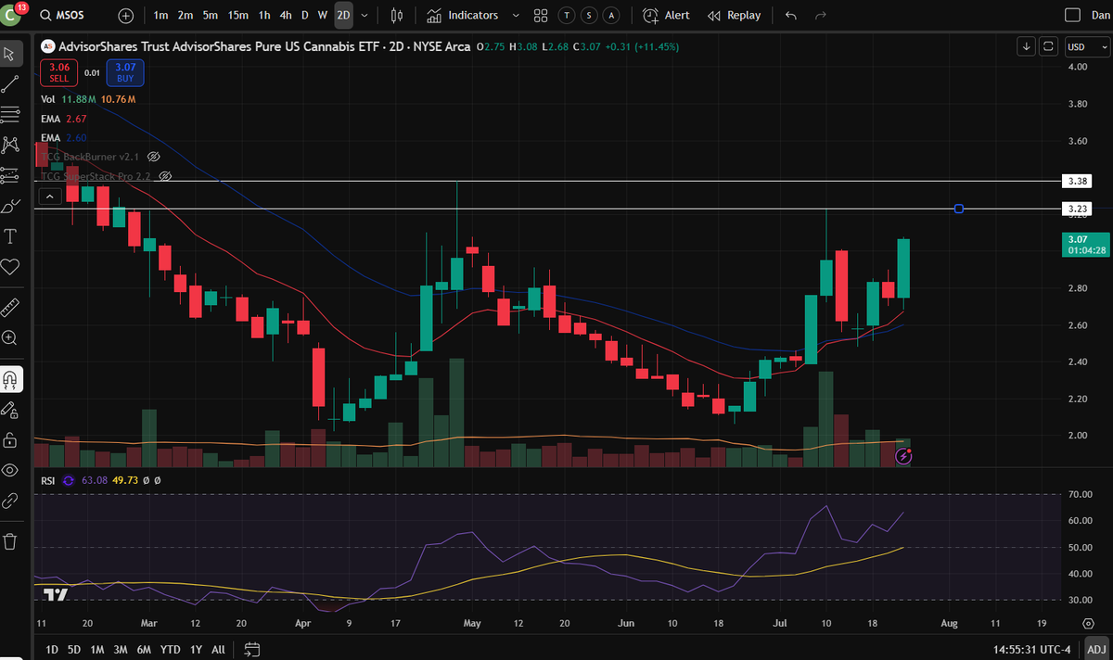The width and height of the screenshot is (1113, 660).
Task: Click the downward arrow button beside USD
Action: pyautogui.click(x=1028, y=45)
